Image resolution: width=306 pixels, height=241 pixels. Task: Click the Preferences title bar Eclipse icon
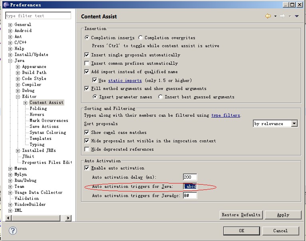coord(6,5)
